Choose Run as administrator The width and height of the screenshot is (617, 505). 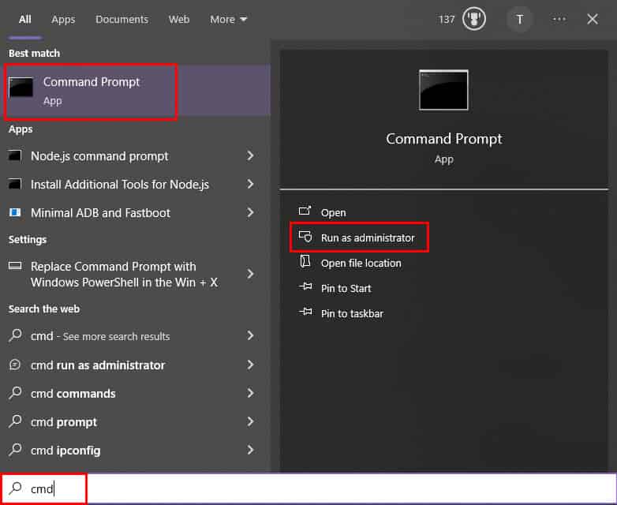[x=368, y=238]
